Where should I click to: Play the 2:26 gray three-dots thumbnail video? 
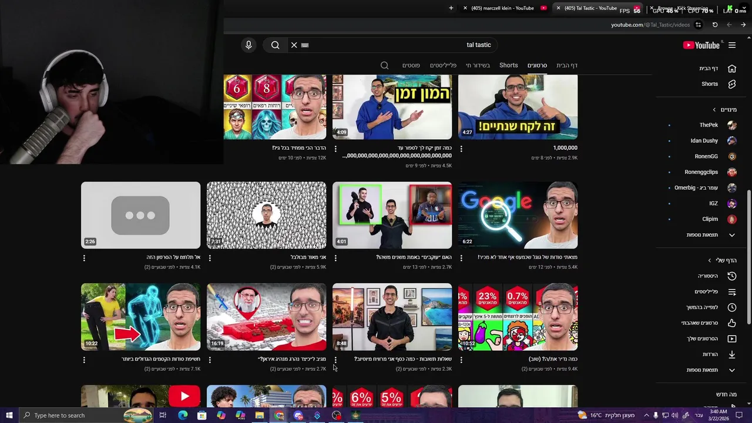[140, 215]
